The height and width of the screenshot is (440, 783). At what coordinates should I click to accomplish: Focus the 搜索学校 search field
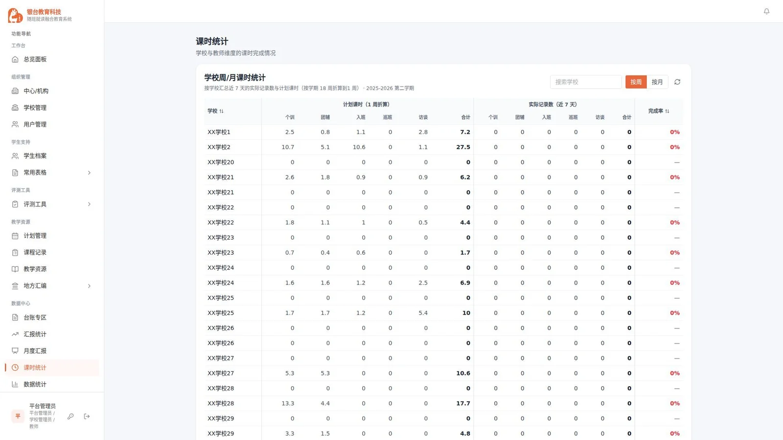click(586, 82)
